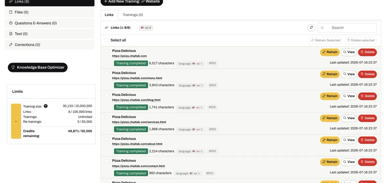Retrain the contact.html link
Image resolution: width=386 pixels, height=183 pixels.
pyautogui.click(x=330, y=162)
